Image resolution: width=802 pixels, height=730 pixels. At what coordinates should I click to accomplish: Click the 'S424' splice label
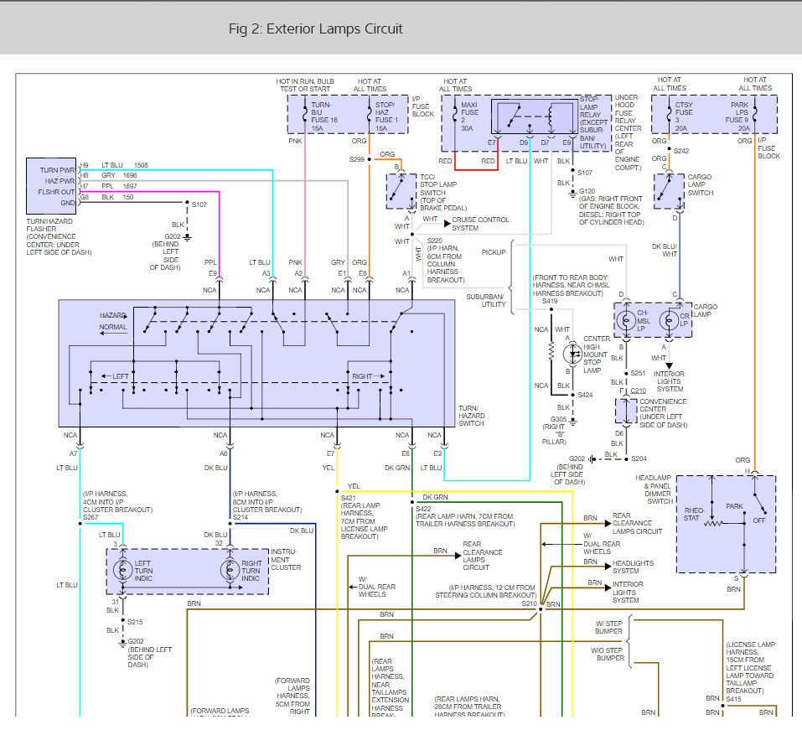tap(585, 395)
